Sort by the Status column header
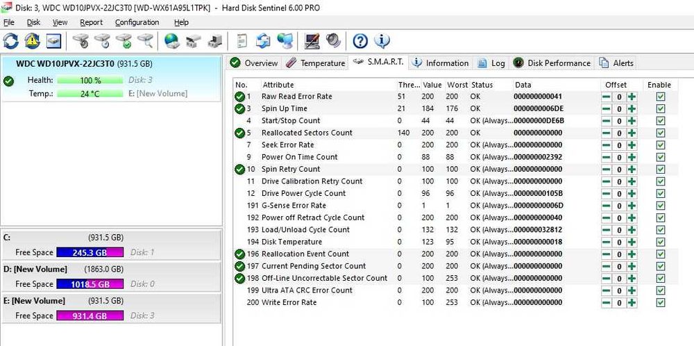694x346 pixels. 491,85
